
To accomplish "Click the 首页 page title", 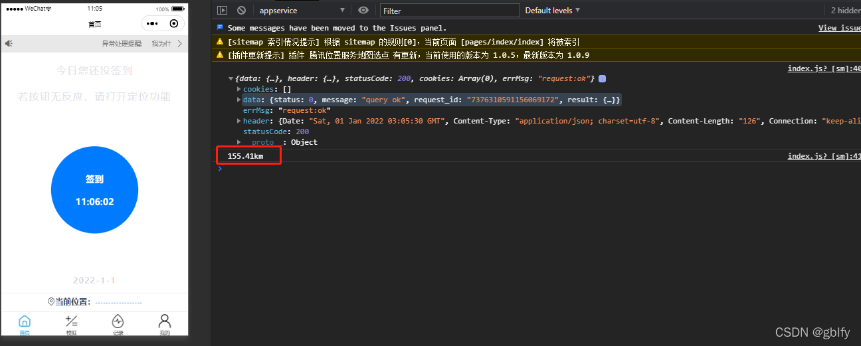I will (94, 25).
